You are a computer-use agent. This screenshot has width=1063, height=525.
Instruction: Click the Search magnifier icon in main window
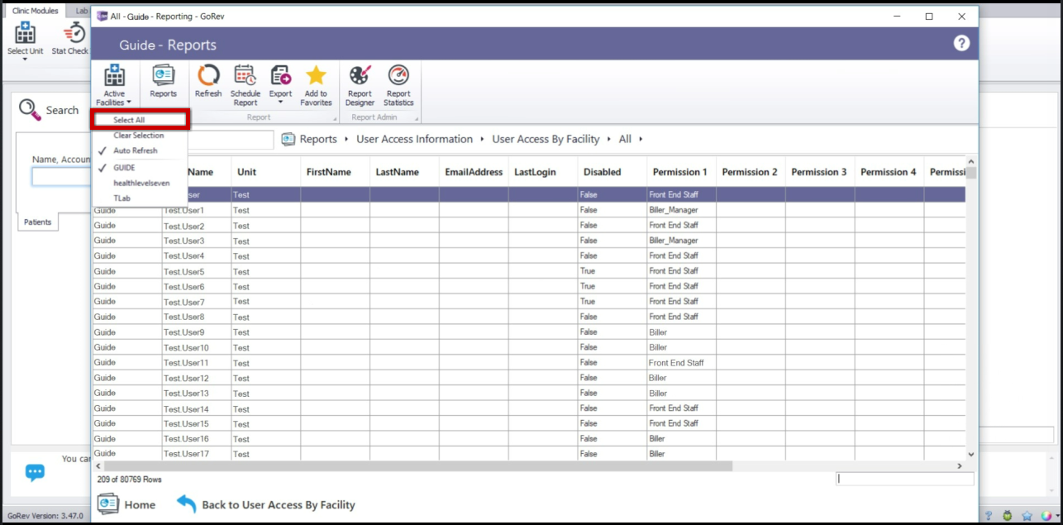30,110
